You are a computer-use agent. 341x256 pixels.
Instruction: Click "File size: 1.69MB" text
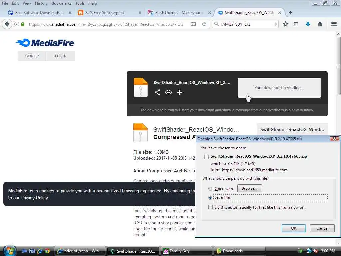(151, 152)
